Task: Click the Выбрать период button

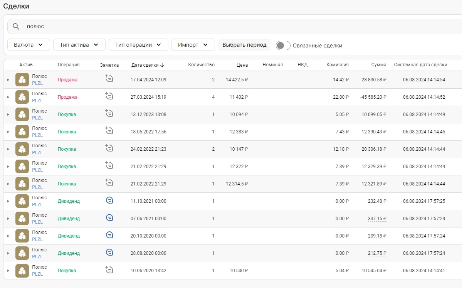Action: point(244,45)
